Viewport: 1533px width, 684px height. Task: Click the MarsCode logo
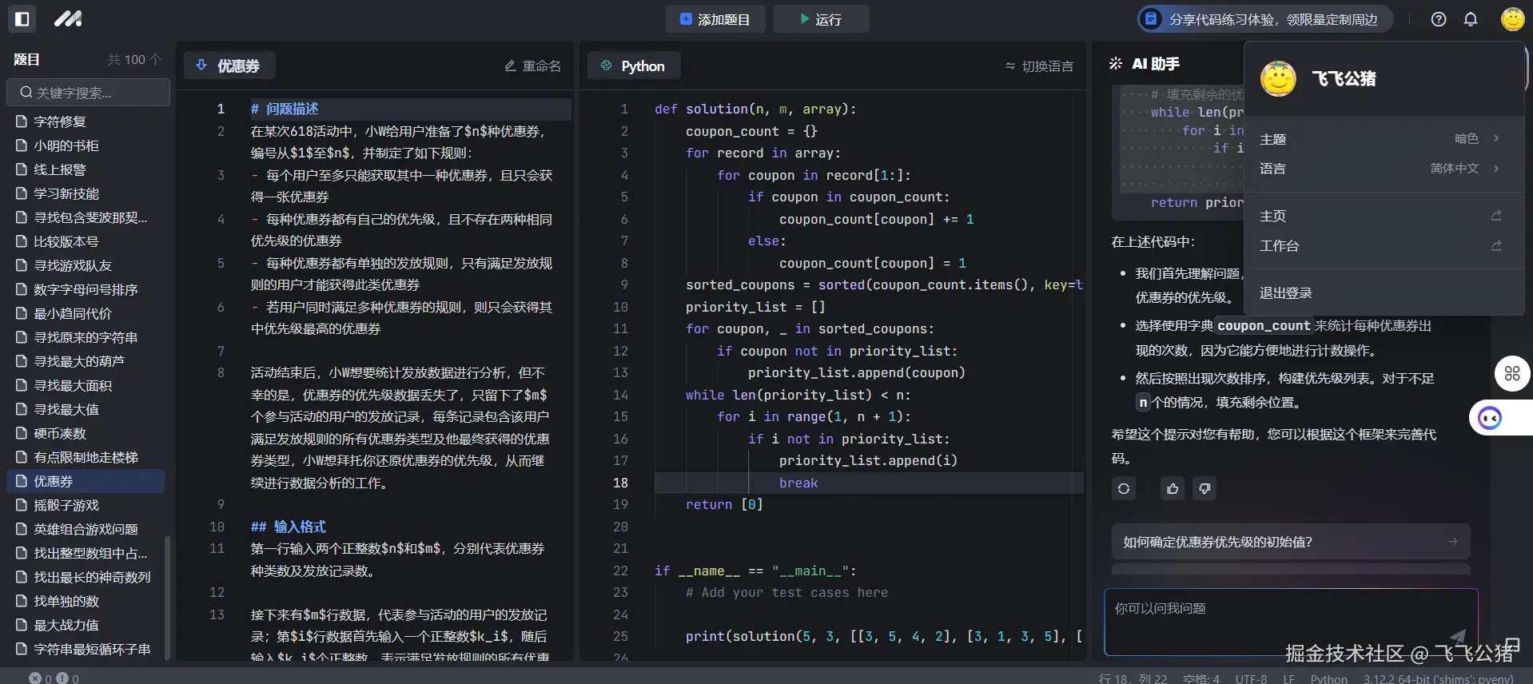(68, 18)
